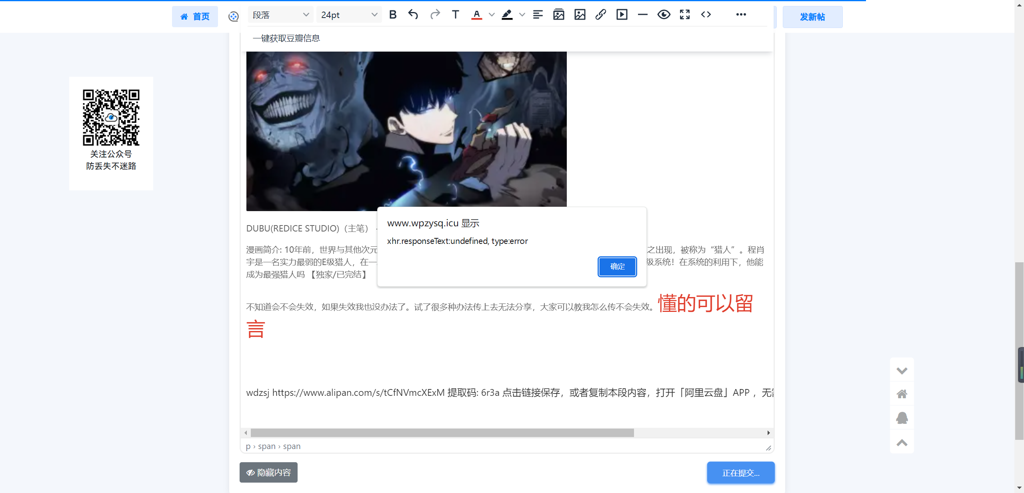Insert an image via toolbar
1024x493 pixels.
tap(580, 15)
